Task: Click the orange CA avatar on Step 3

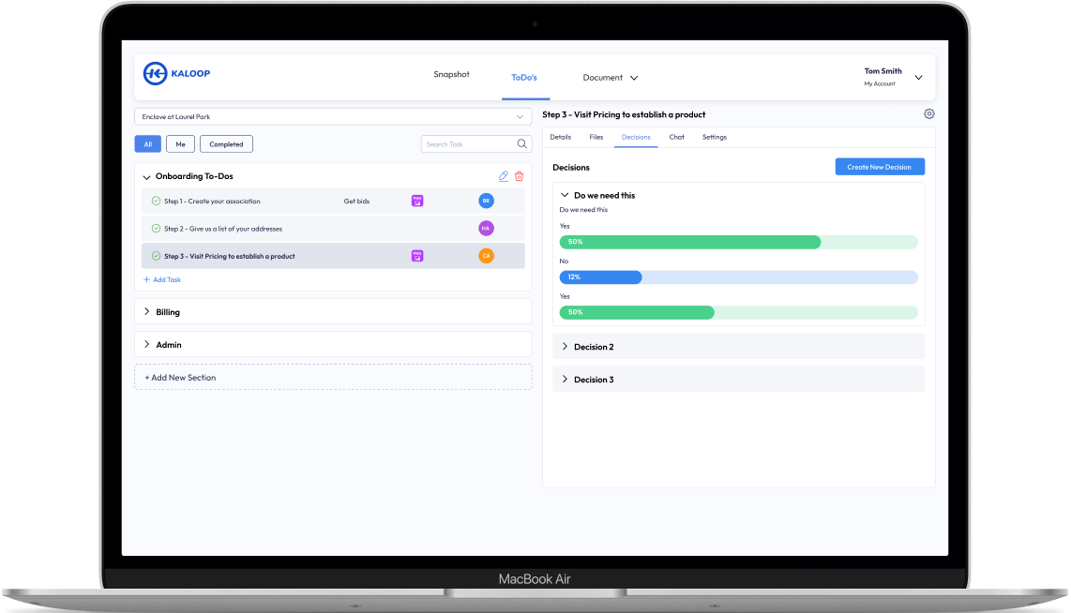Action: point(486,256)
